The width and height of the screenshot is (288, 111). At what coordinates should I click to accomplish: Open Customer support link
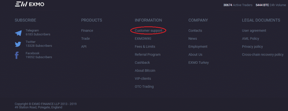pos(148,31)
